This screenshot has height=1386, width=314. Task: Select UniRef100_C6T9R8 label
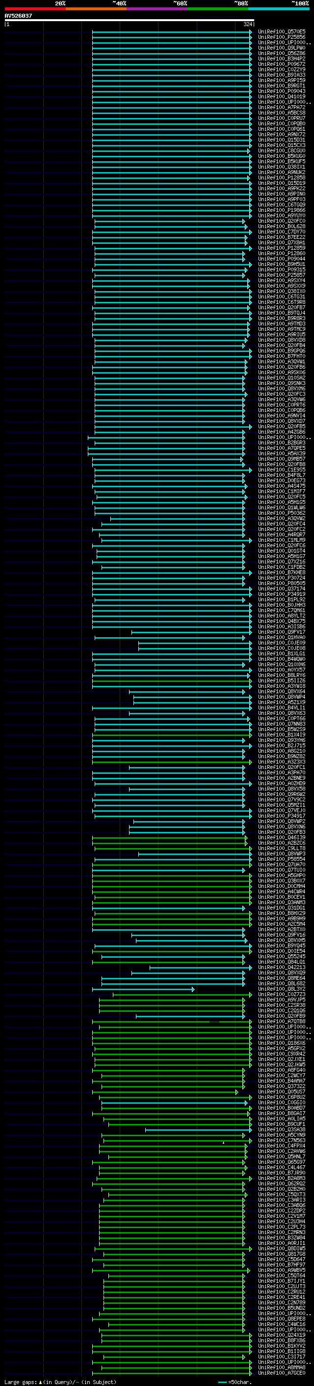(x=282, y=302)
